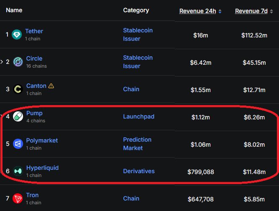The width and height of the screenshot is (279, 211).
Task: Open Canton's Chain category link
Action: click(131, 89)
